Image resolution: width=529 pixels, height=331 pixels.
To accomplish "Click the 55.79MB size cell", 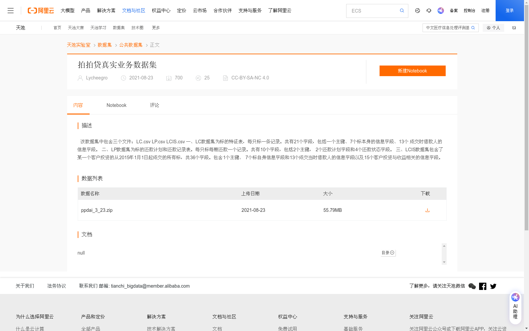I will click(x=333, y=210).
